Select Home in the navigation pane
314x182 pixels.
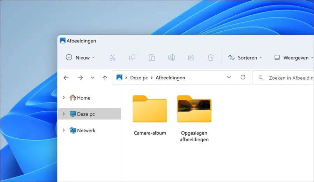pos(84,98)
